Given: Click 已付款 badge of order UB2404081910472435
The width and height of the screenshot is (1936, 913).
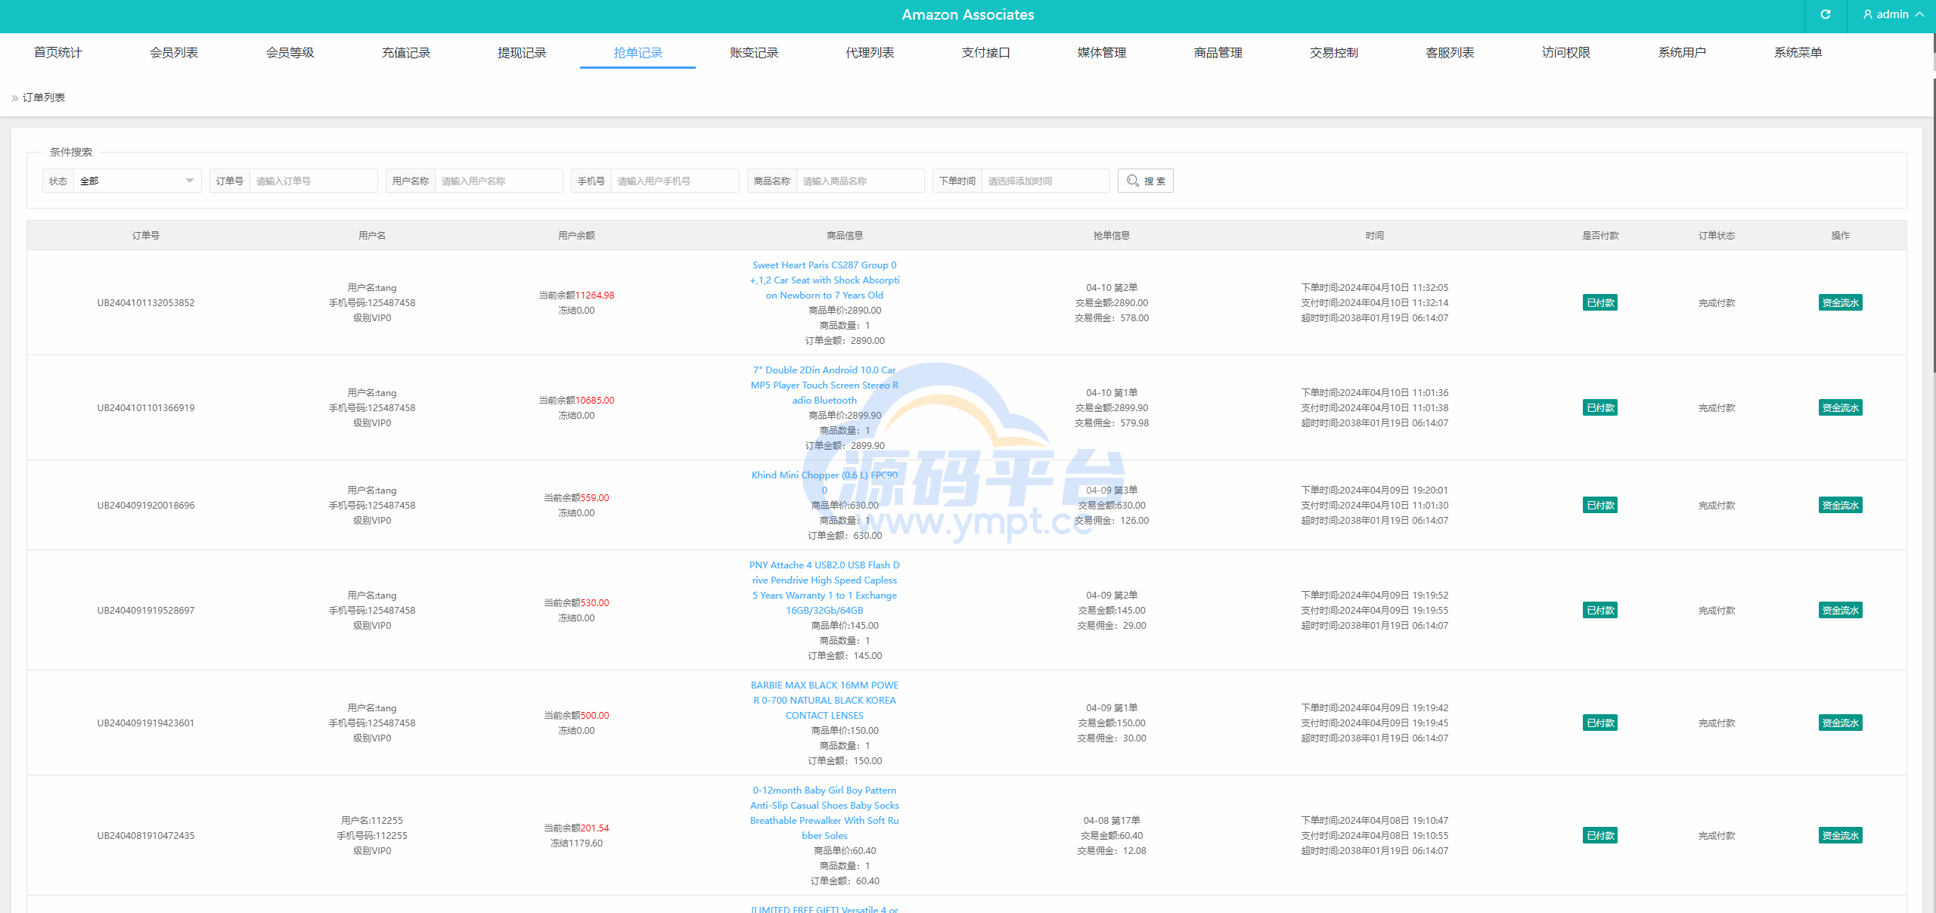Looking at the screenshot, I should [x=1600, y=835].
